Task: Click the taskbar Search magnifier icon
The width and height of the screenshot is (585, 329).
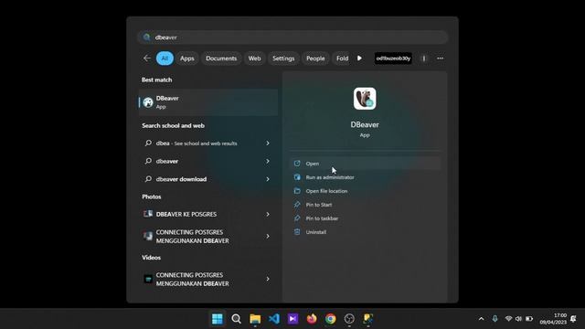Action: [x=236, y=319]
